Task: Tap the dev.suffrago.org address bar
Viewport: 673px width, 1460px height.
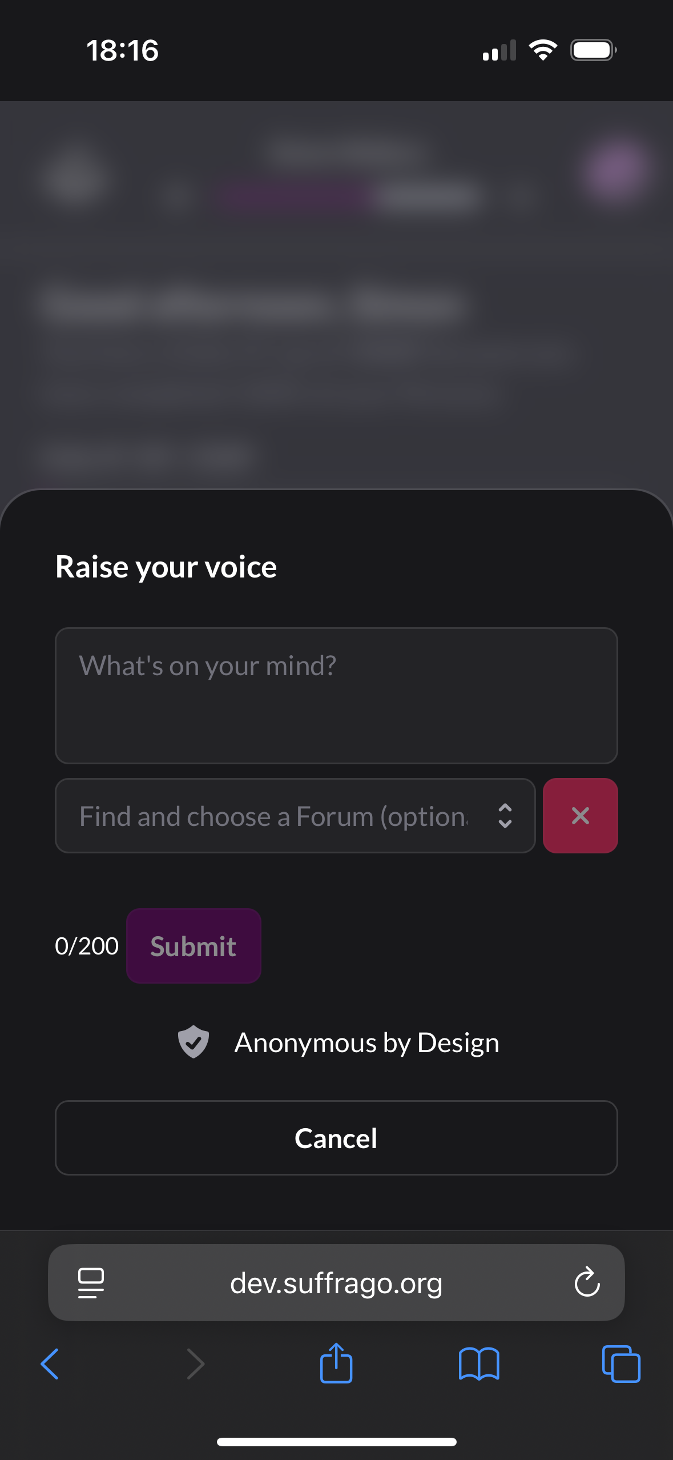Action: pyautogui.click(x=336, y=1283)
